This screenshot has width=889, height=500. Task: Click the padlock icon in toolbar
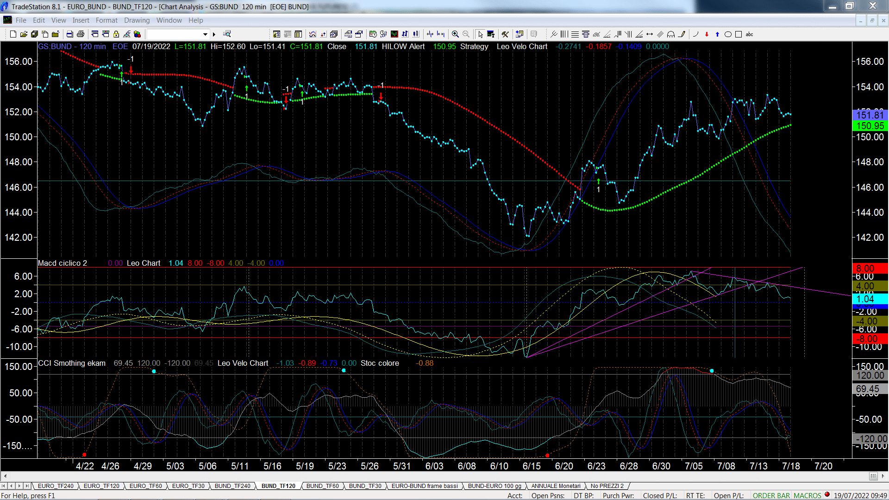click(116, 34)
